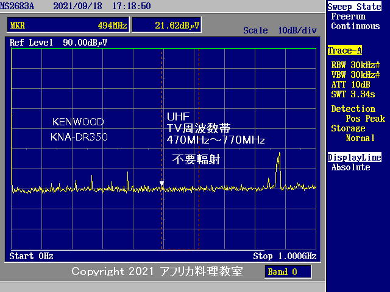Select the Sweep State menu header
This screenshot has width=390, height=292.
click(355, 7)
